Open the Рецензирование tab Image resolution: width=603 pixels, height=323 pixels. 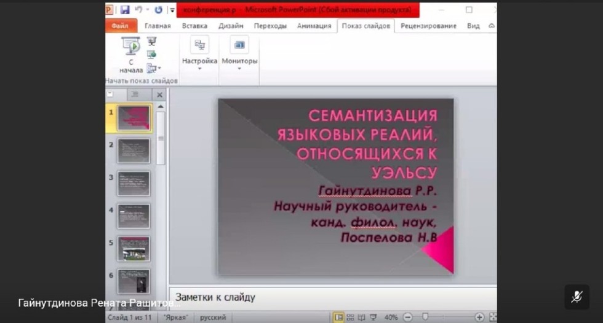(x=428, y=26)
